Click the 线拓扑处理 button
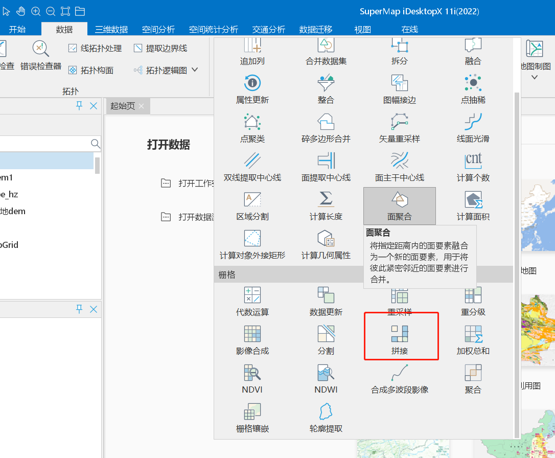This screenshot has height=458, width=555. click(x=95, y=48)
